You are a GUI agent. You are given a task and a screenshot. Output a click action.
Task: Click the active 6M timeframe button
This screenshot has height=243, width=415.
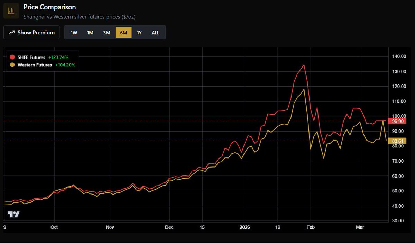pos(123,32)
